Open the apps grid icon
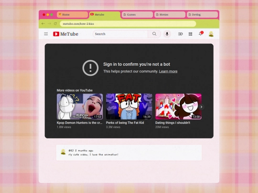The width and height of the screenshot is (258, 193). (190, 34)
